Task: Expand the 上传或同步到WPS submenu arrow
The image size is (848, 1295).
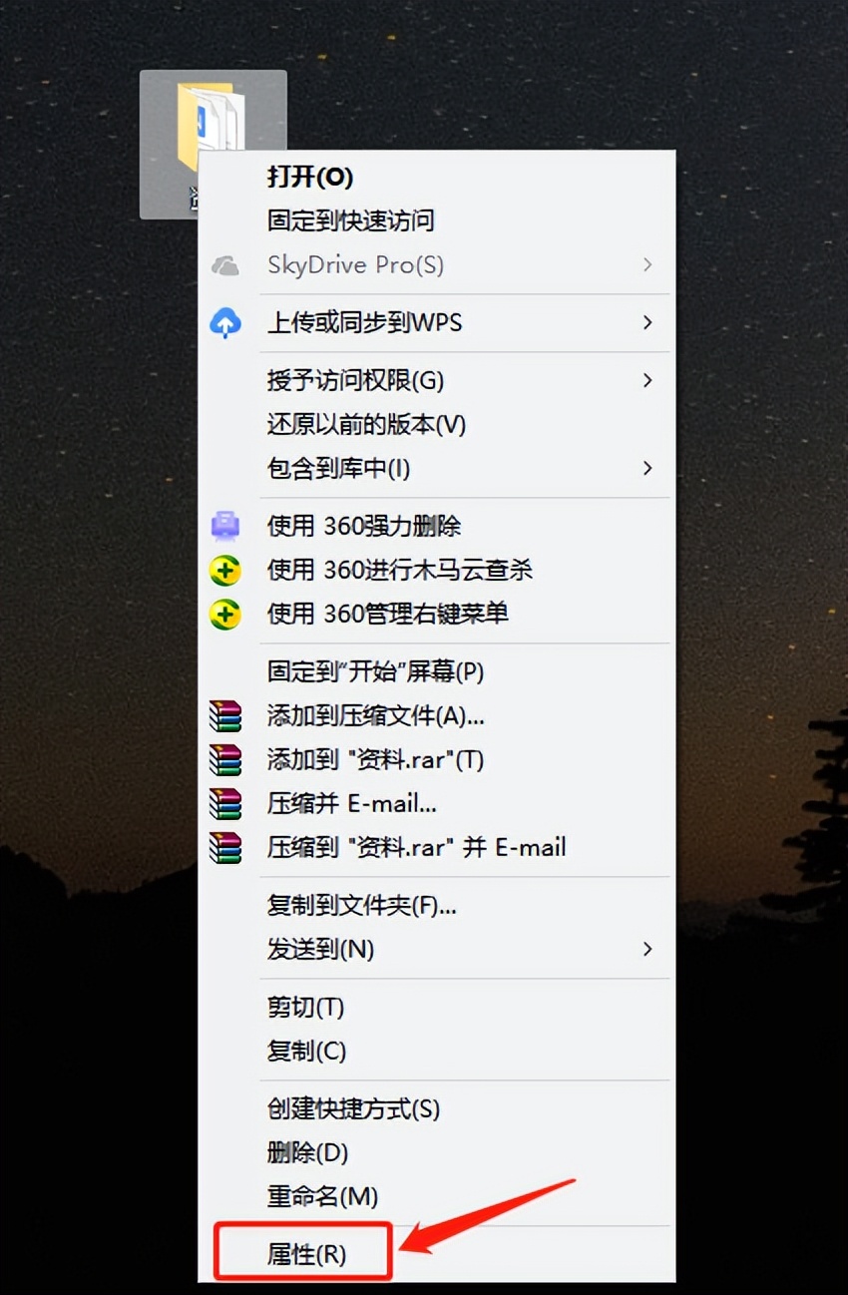Action: pos(648,322)
